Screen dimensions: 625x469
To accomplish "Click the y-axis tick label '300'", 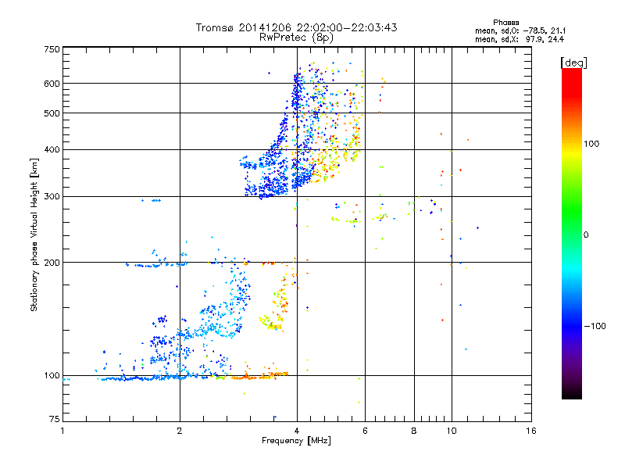I will [52, 197].
